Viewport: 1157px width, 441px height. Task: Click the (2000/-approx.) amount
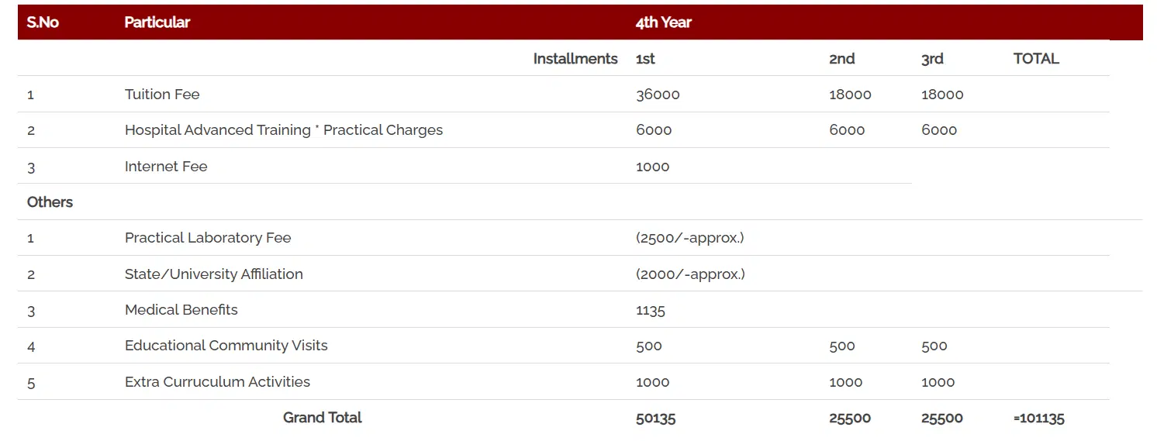pyautogui.click(x=690, y=274)
